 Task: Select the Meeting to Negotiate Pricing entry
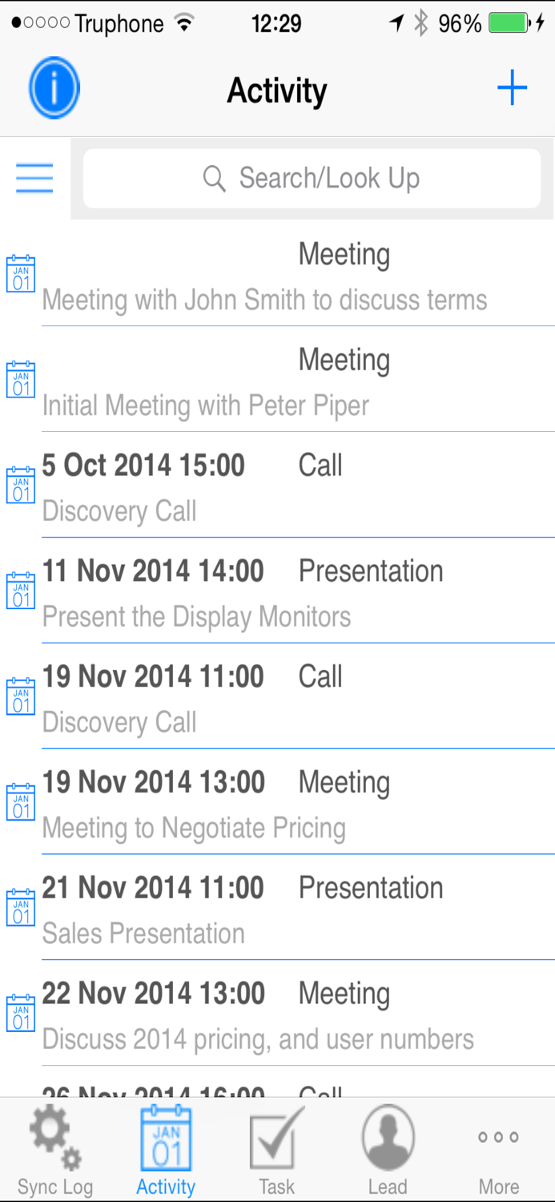(x=277, y=804)
